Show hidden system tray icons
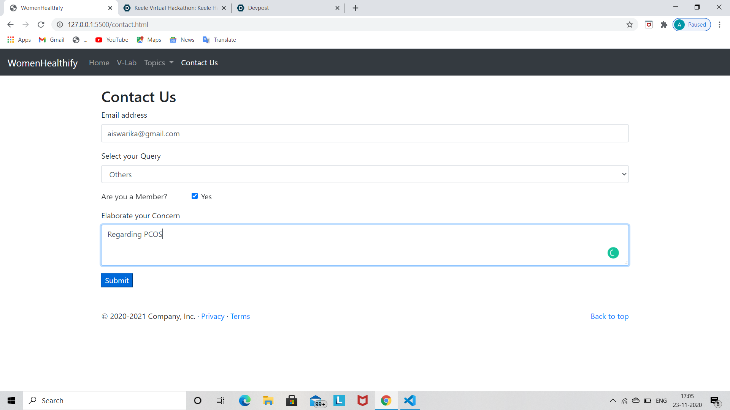 [x=613, y=401]
